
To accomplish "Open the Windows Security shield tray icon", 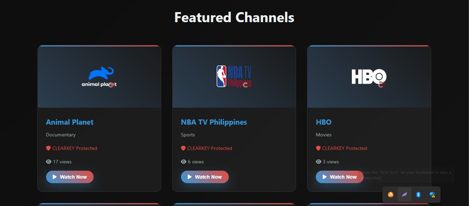I will [432, 195].
